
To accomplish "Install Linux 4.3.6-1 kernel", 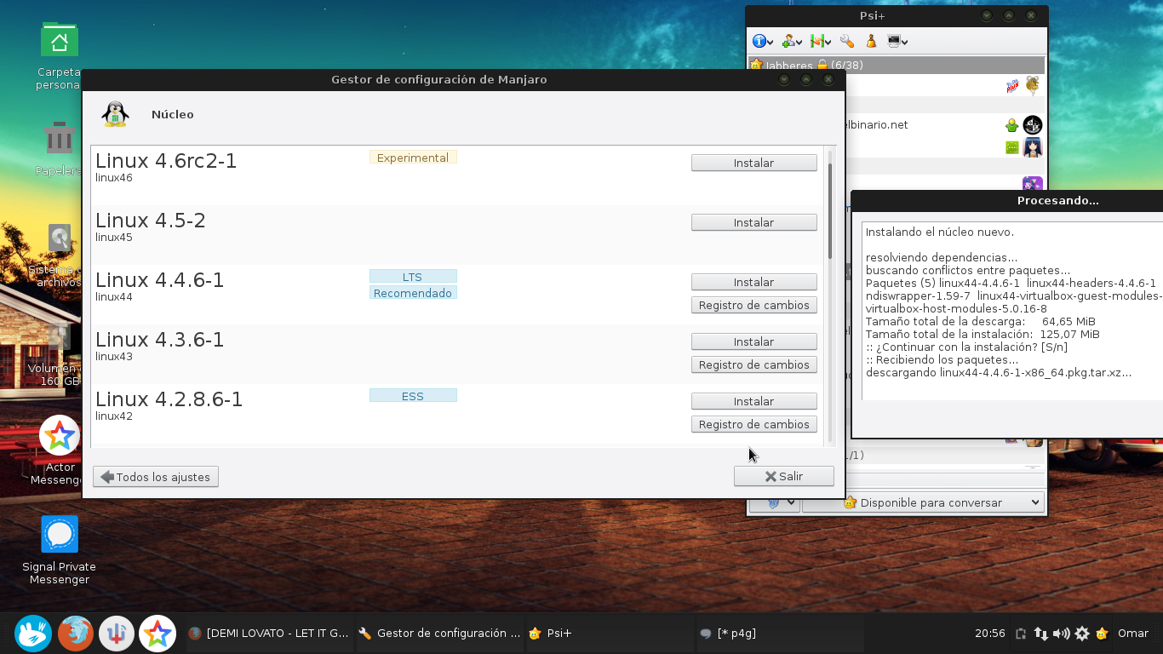I will coord(753,341).
